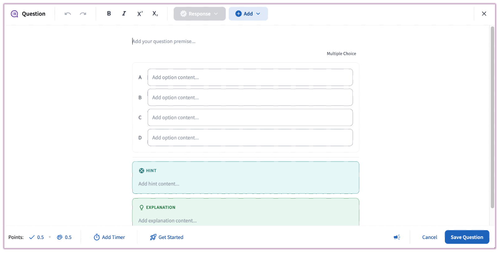Open the Question icon at top left
500x253 pixels.
pos(14,13)
